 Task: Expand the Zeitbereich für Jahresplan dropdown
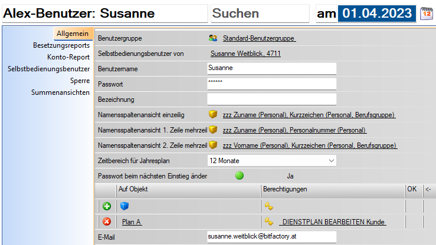click(330, 160)
